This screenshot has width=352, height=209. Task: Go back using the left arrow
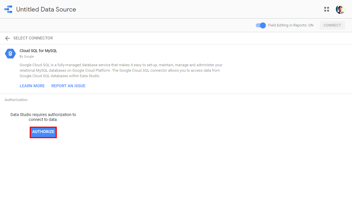7,38
